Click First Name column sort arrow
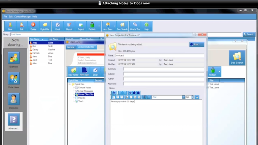258x145 pixels. (43, 39)
